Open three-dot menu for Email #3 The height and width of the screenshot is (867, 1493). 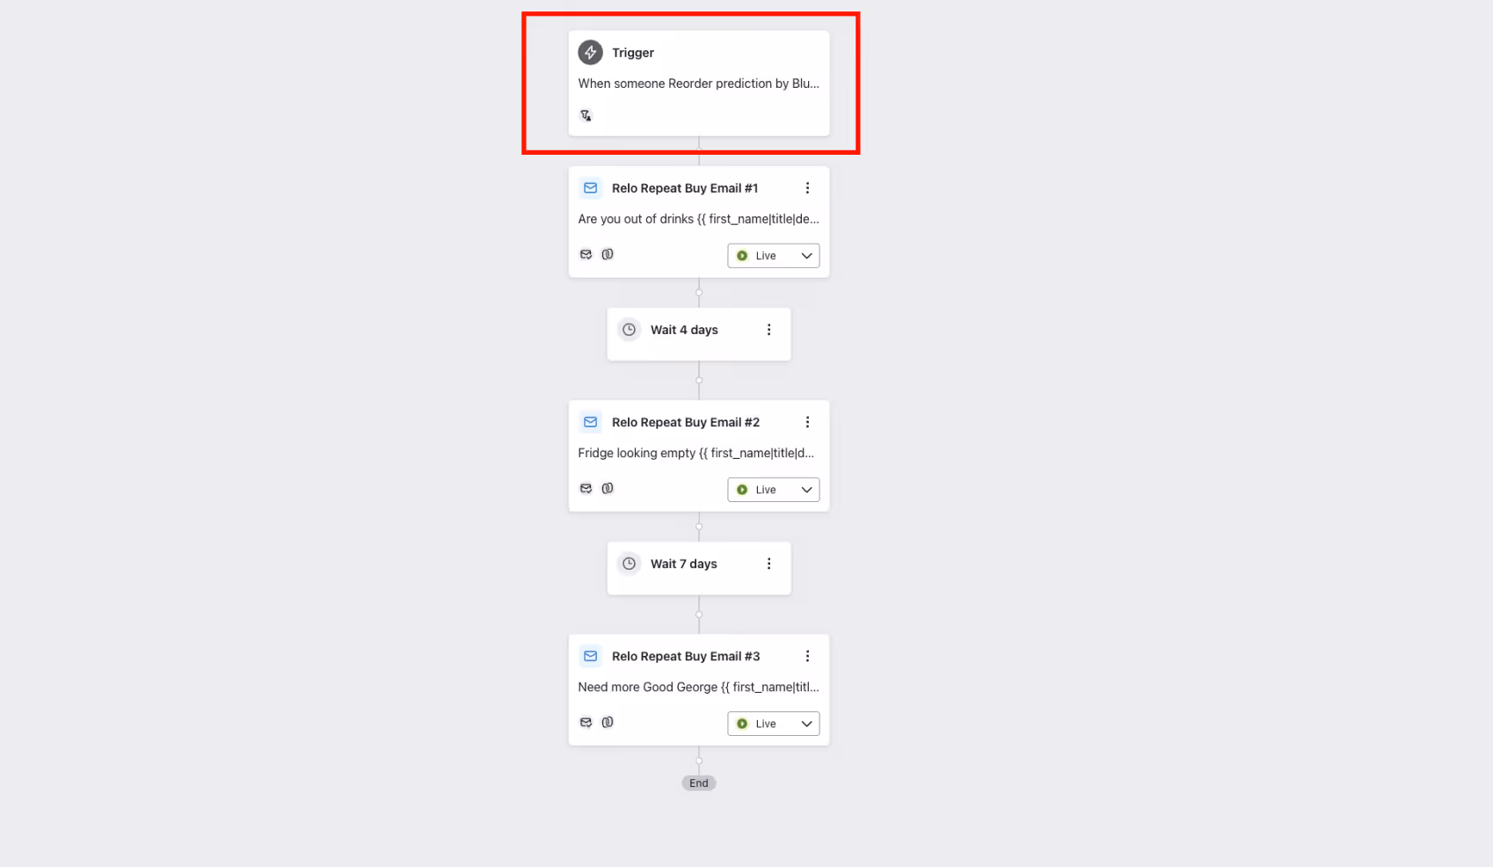[x=807, y=656]
